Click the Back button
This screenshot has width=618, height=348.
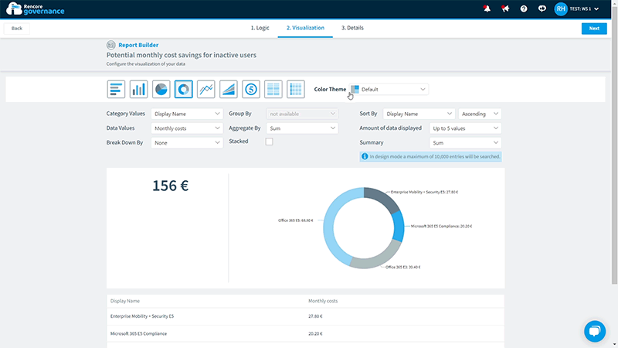click(17, 29)
